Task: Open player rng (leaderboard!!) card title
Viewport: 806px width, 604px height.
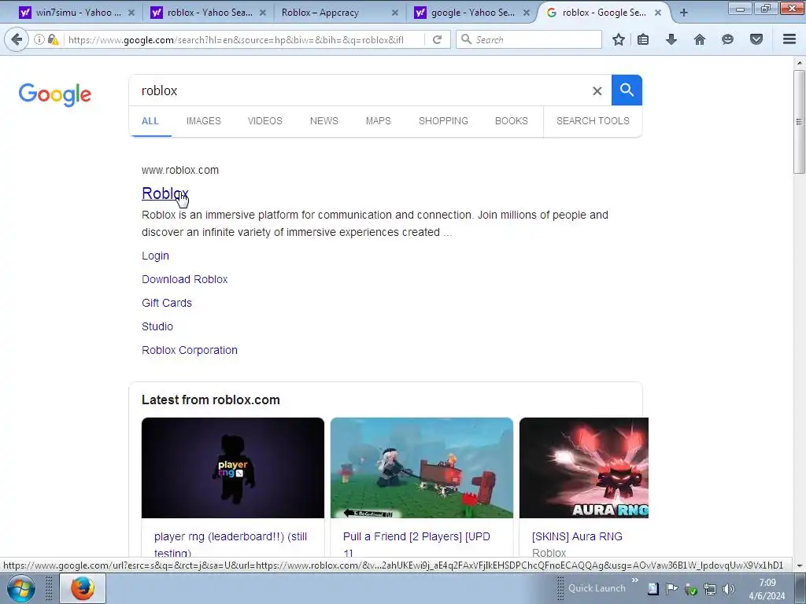Action: click(x=231, y=544)
